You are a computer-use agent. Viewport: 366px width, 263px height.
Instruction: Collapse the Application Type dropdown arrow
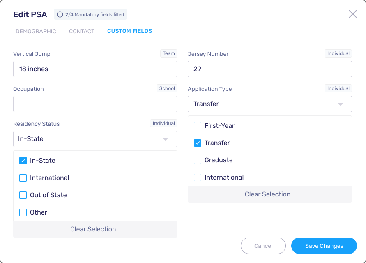tap(340, 104)
